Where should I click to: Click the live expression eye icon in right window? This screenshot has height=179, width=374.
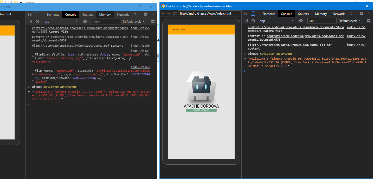pyautogui.click(x=301, y=21)
